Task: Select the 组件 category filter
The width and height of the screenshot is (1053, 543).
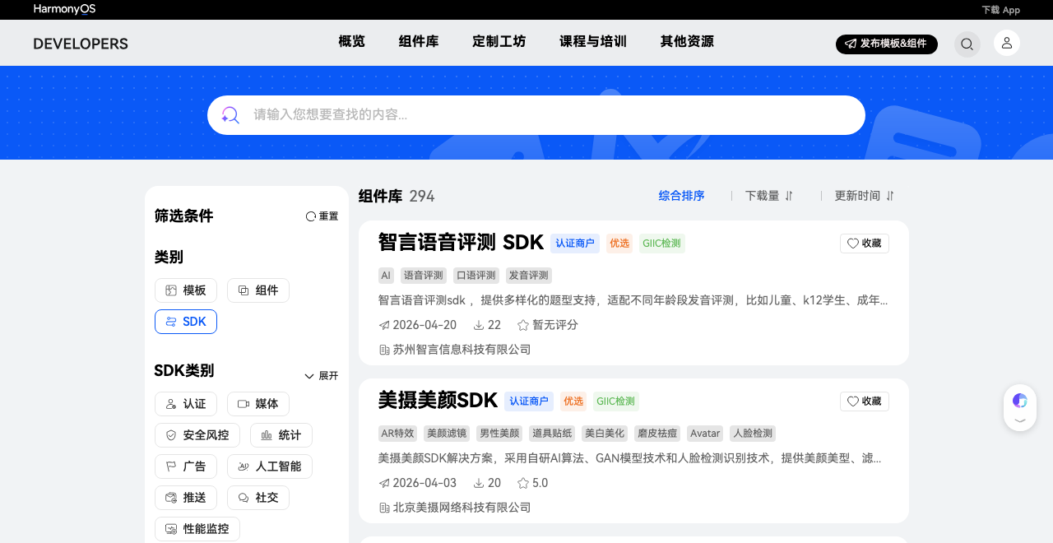Action: click(x=258, y=290)
